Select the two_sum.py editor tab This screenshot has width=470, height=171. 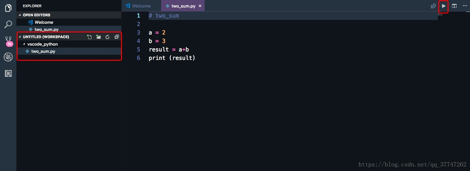point(183,6)
